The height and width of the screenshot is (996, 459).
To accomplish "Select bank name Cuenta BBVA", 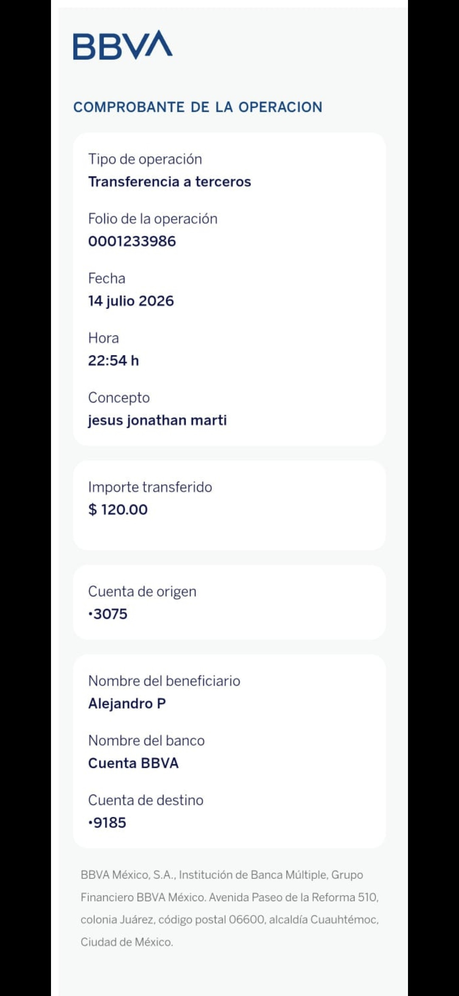I will click(x=133, y=763).
